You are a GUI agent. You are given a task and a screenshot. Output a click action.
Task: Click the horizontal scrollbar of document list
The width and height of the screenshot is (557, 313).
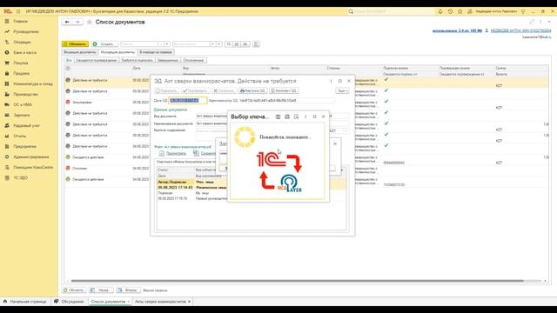[x=297, y=281]
